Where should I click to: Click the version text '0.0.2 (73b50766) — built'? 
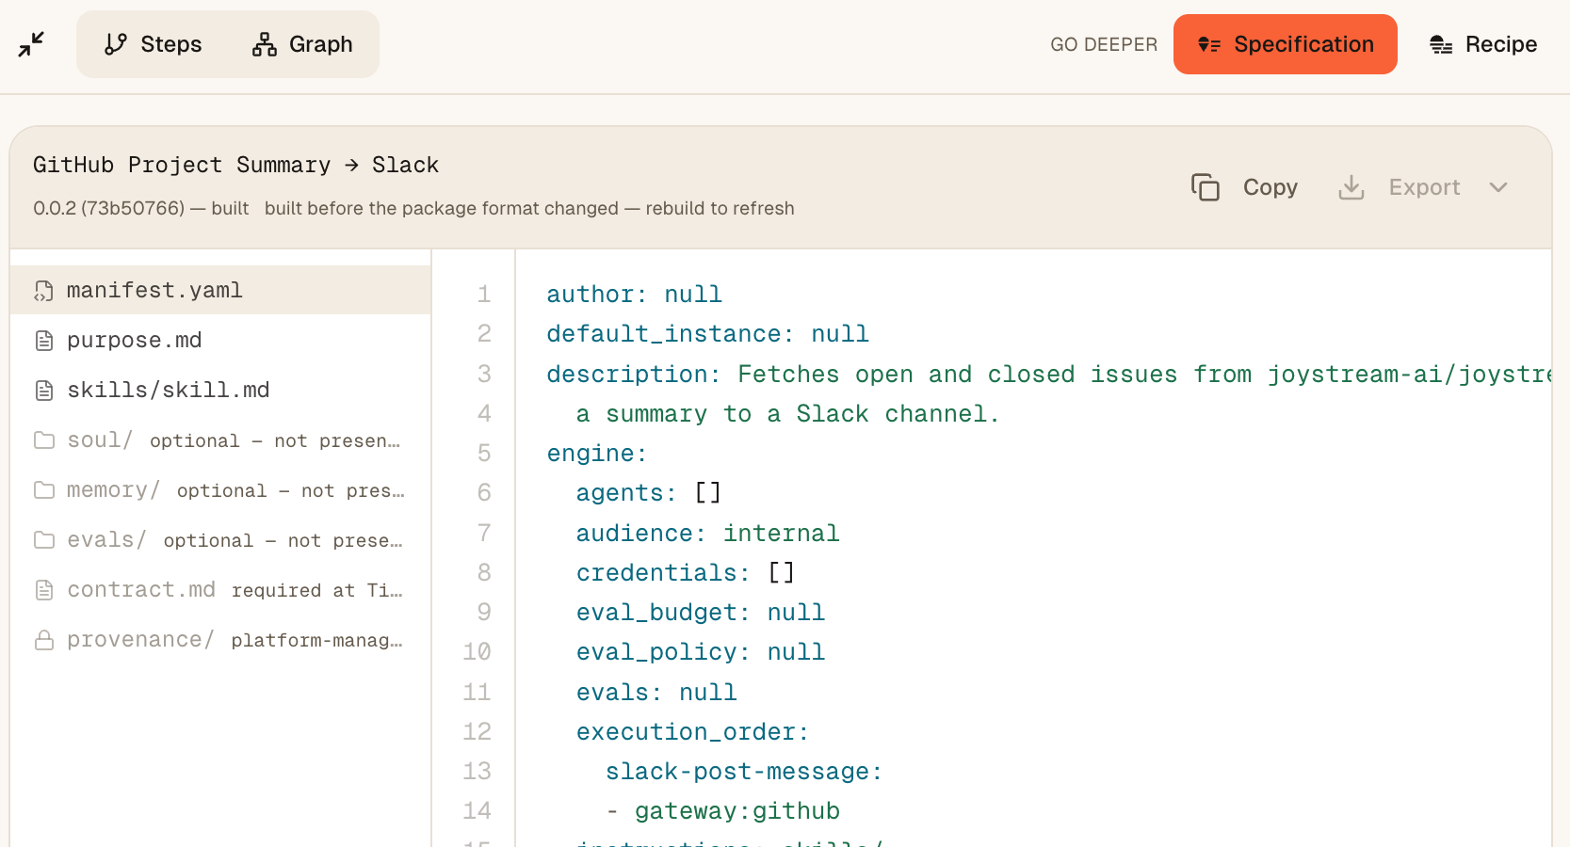[141, 208]
